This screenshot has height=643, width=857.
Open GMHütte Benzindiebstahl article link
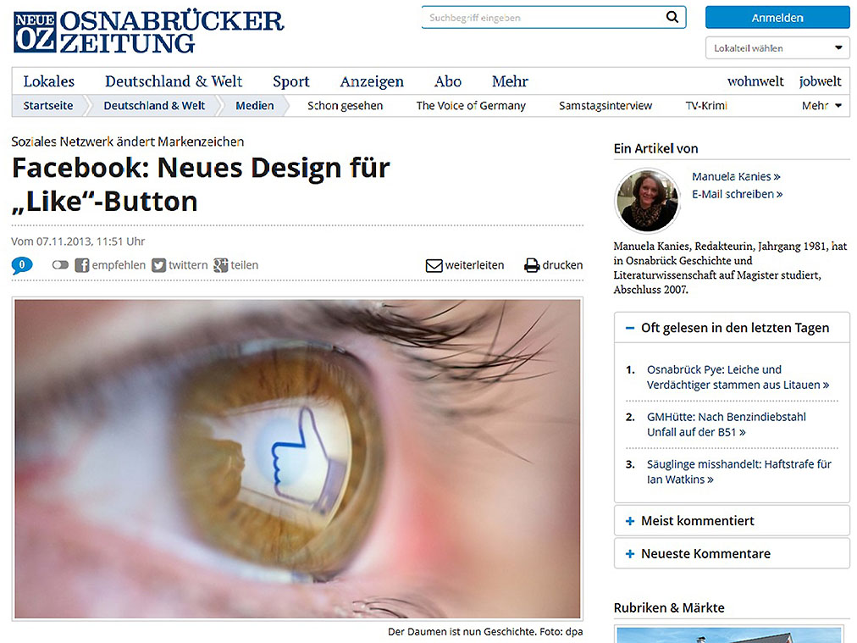point(727,424)
